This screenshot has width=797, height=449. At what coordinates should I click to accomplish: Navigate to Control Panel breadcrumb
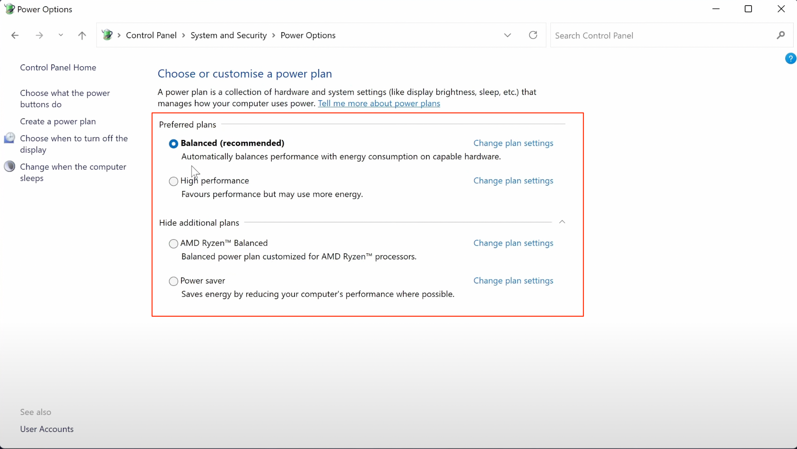click(151, 35)
